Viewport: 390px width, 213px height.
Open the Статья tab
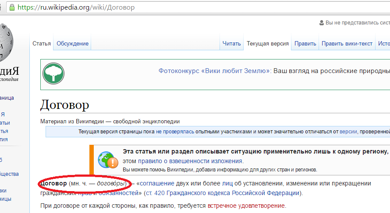(x=42, y=43)
